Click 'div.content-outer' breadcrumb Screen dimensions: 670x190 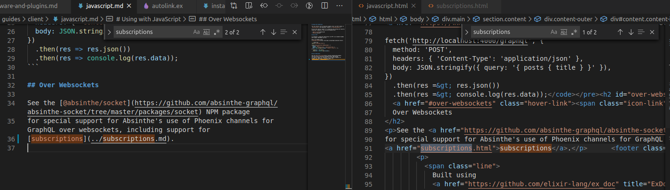point(568,19)
